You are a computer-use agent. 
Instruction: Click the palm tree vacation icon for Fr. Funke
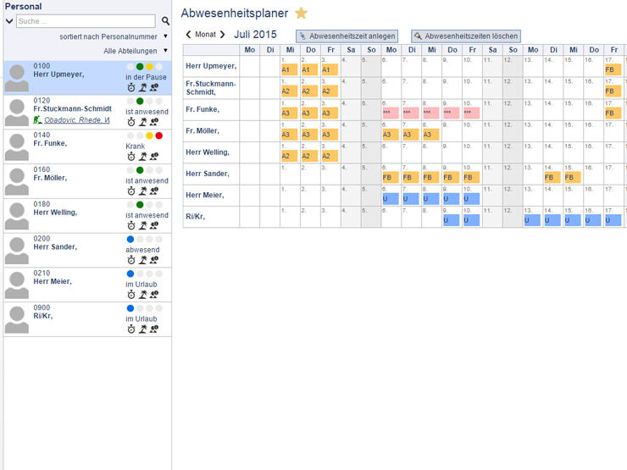tap(144, 157)
